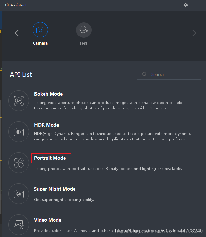206x237 pixels.
Task: Click the Bokeh Mode description about wide aperture
Action: click(x=109, y=105)
